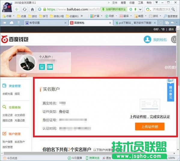Click the cat profile picture
Viewport: 180px width, 161px height.
pos(28,63)
